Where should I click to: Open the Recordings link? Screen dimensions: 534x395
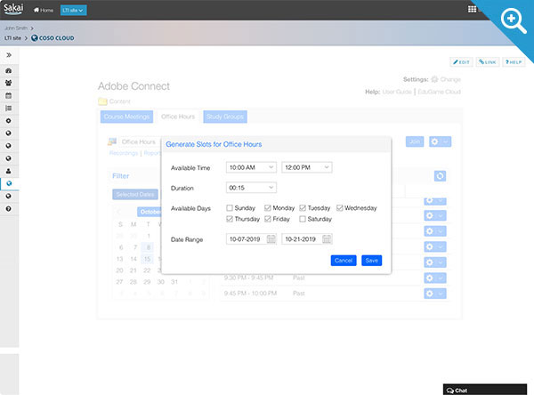point(124,153)
